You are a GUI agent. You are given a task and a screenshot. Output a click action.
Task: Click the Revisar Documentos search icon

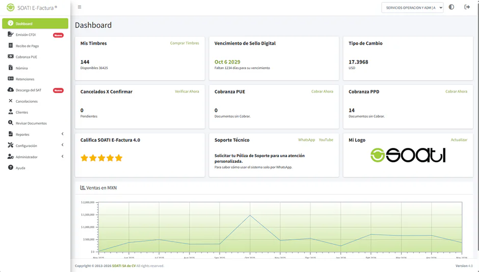(10, 123)
